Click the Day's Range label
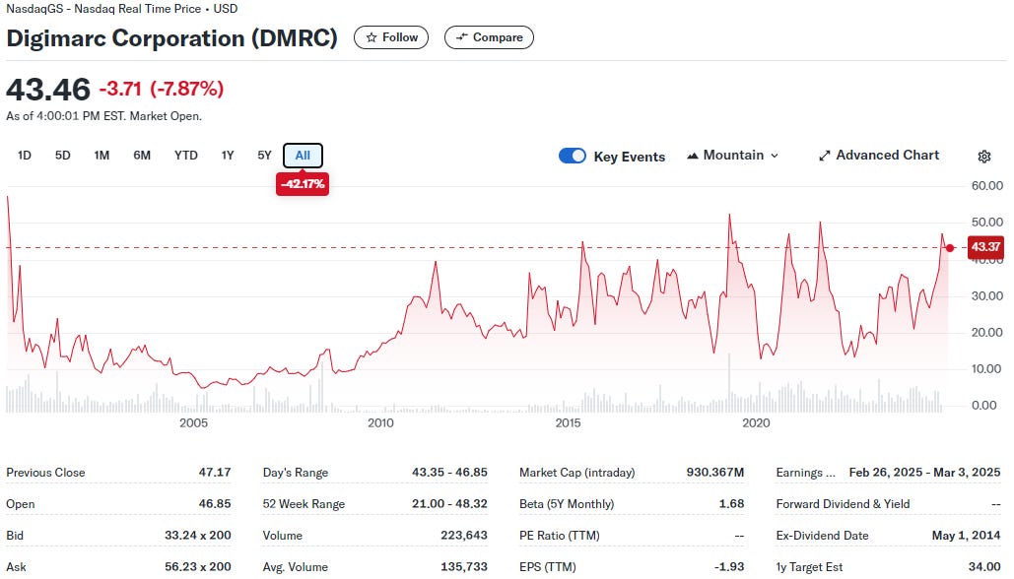This screenshot has height=579, width=1014. (x=295, y=473)
